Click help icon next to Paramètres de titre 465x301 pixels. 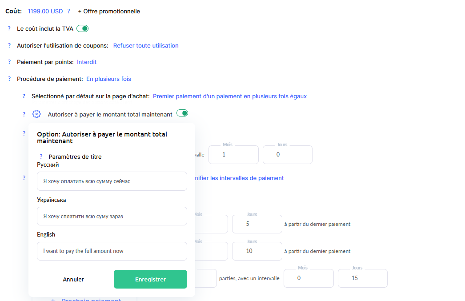coord(41,157)
